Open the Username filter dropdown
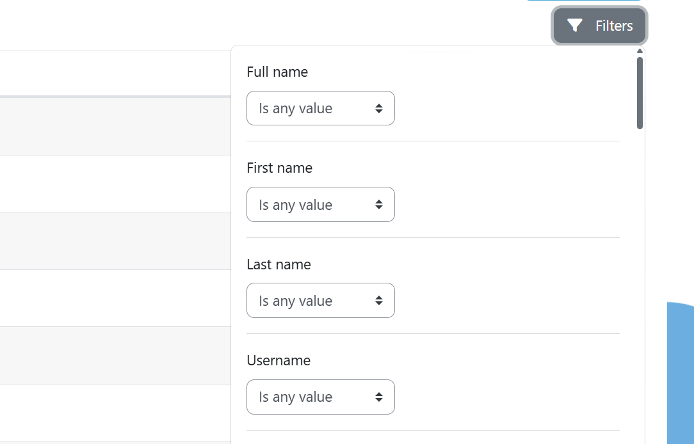694x444 pixels. click(x=321, y=397)
